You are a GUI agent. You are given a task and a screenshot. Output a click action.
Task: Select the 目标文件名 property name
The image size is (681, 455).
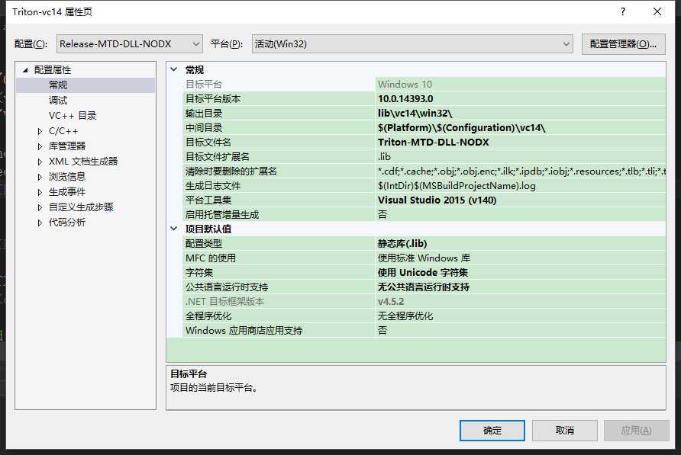tap(208, 142)
